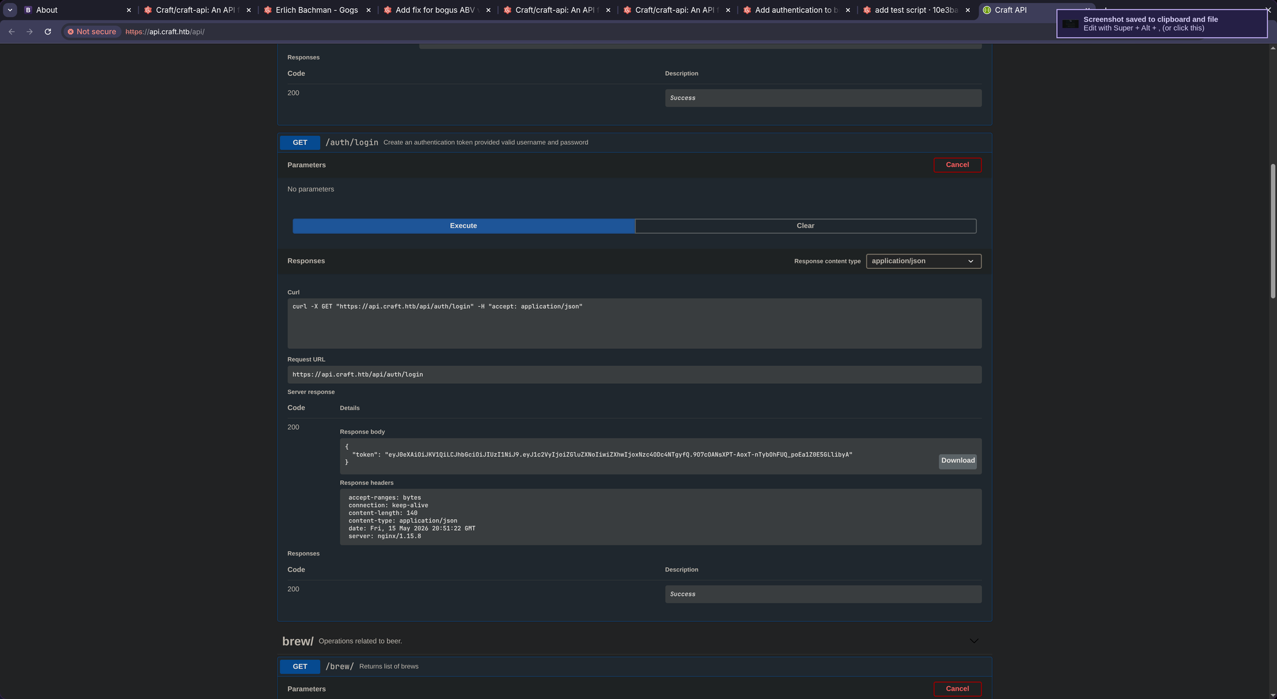This screenshot has width=1277, height=699.
Task: Click the scrollbar up arrow
Action: 1273,48
